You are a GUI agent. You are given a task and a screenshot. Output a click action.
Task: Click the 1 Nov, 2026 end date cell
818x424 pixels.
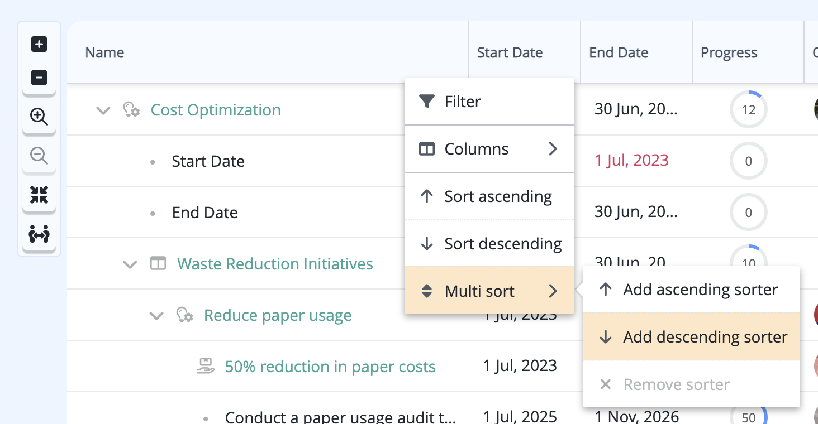pyautogui.click(x=636, y=416)
